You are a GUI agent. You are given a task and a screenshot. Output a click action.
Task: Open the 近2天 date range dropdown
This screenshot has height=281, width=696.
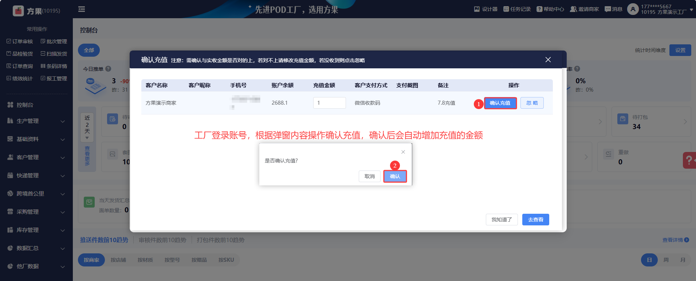(x=87, y=127)
